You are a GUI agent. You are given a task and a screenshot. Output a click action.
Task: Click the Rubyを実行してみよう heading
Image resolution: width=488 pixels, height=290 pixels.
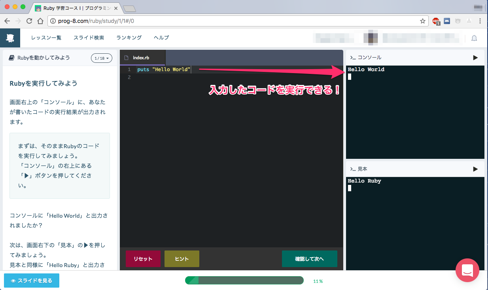(44, 83)
